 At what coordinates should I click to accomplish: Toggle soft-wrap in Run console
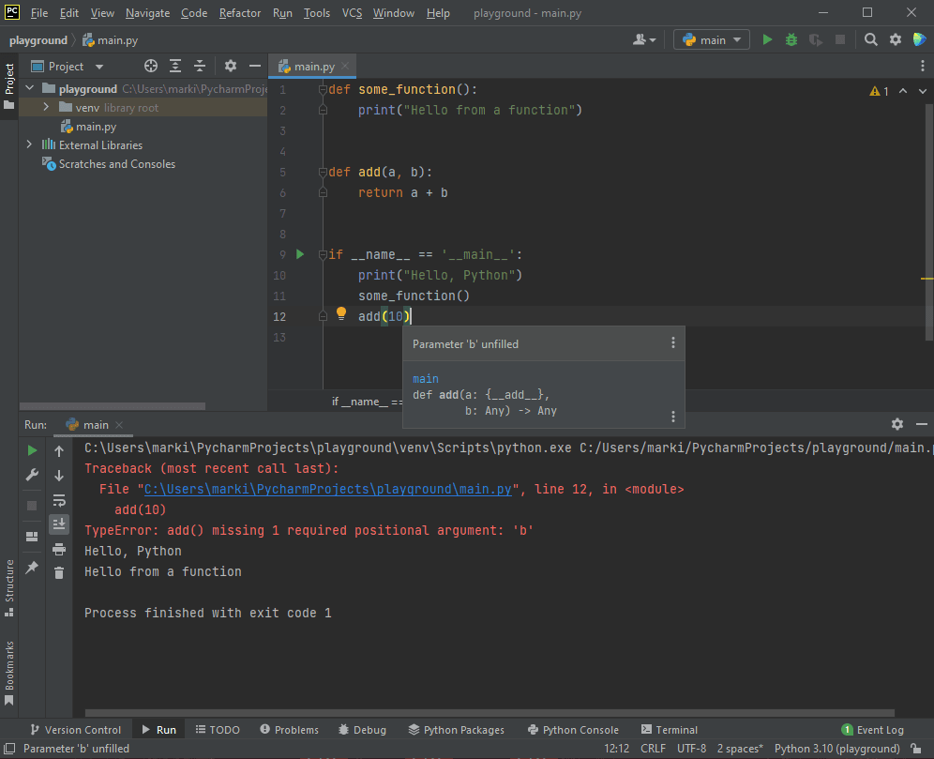(x=59, y=500)
